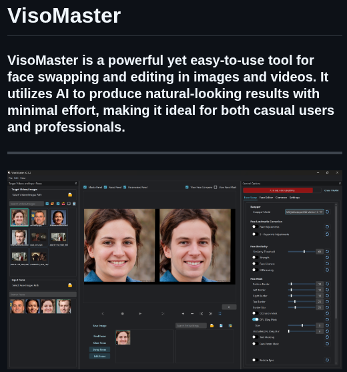The image size is (347, 372).
Task: Click the float icon on Target Videos panel header
Action: (x=76, y=184)
